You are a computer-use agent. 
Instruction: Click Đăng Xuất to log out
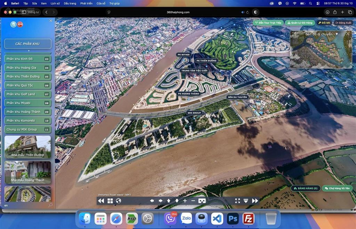[343, 23]
